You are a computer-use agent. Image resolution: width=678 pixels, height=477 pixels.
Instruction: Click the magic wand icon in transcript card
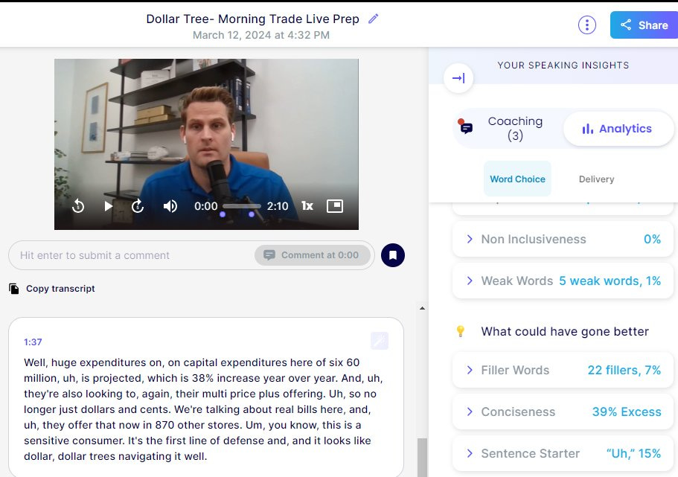click(x=380, y=342)
